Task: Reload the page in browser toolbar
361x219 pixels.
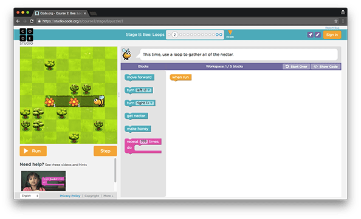Action: pyautogui.click(x=32, y=21)
